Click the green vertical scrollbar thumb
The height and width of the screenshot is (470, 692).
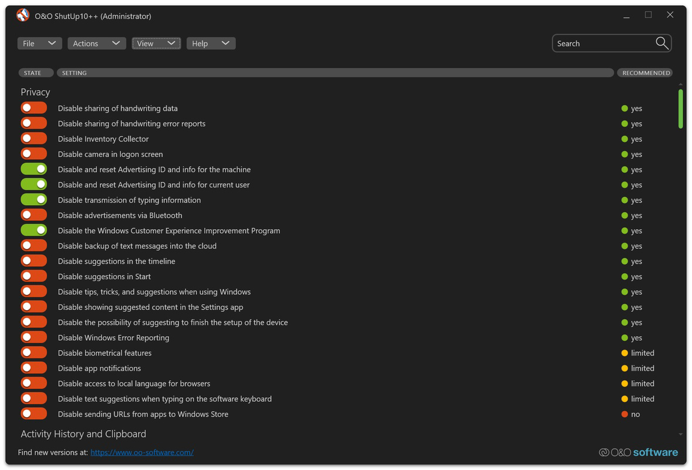pyautogui.click(x=680, y=109)
